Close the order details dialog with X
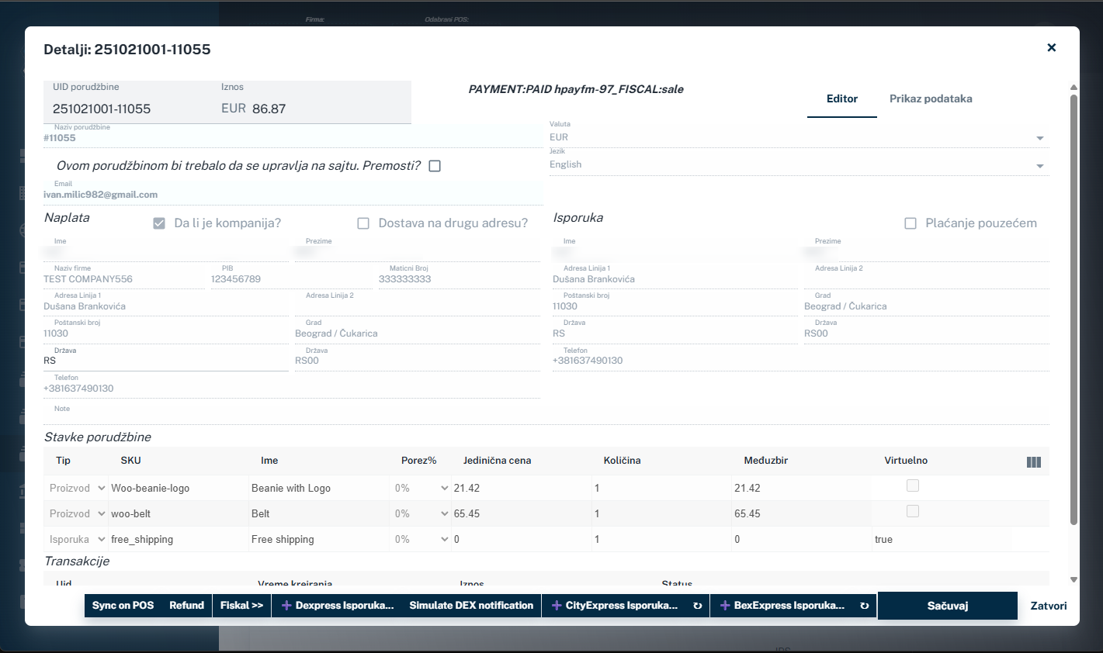 pyautogui.click(x=1051, y=48)
